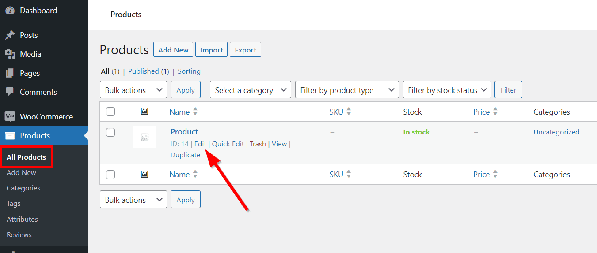Expand the Select a category dropdown
Image resolution: width=597 pixels, height=253 pixels.
coord(250,90)
